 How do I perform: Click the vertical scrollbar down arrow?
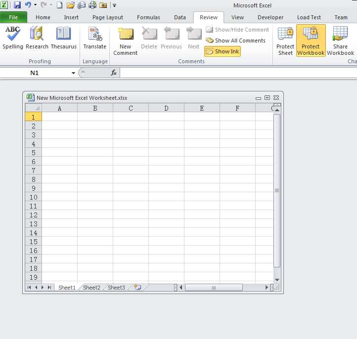[x=277, y=280]
